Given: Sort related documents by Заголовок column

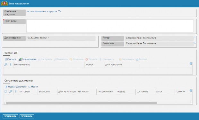Looking at the screenshot, I should (x=47, y=92).
